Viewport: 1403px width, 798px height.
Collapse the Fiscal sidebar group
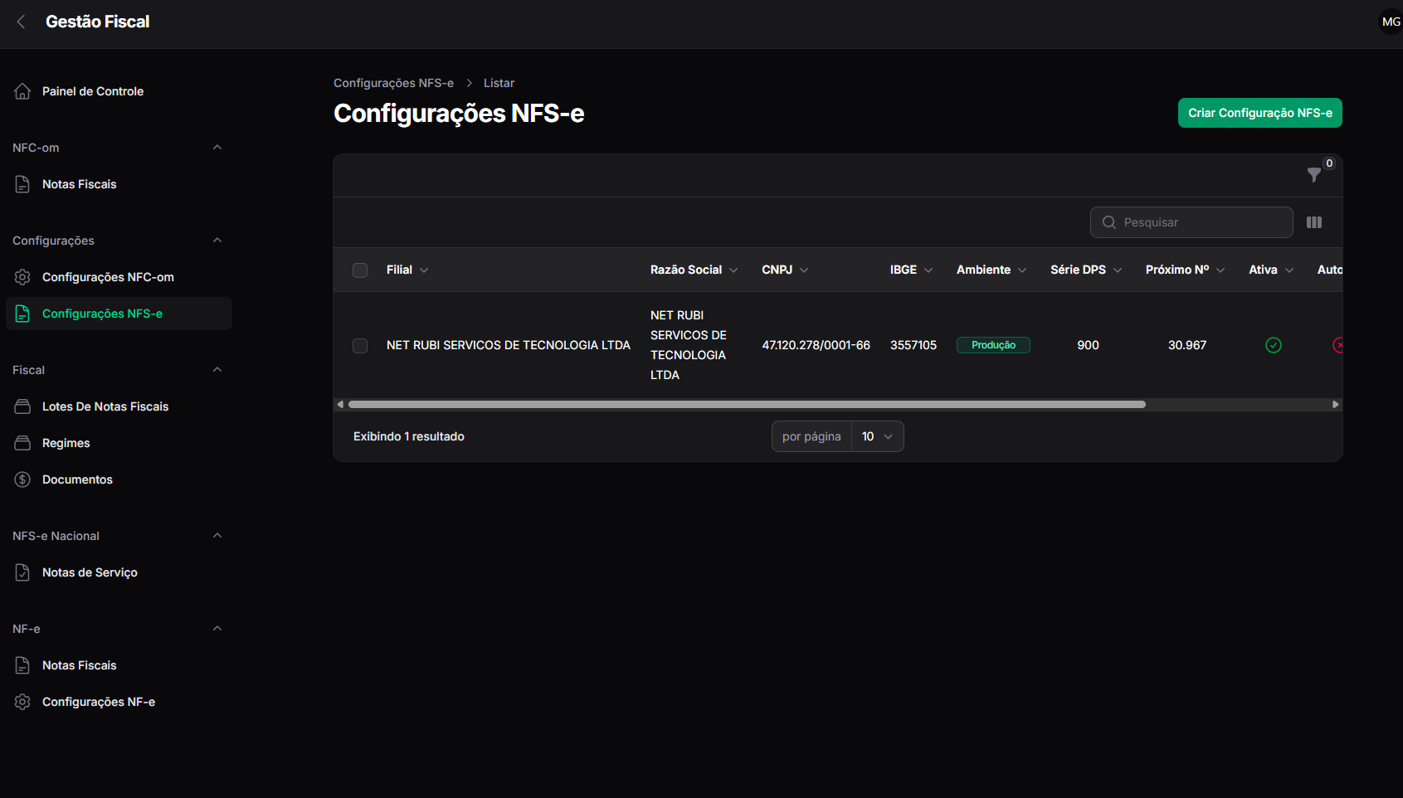point(217,370)
